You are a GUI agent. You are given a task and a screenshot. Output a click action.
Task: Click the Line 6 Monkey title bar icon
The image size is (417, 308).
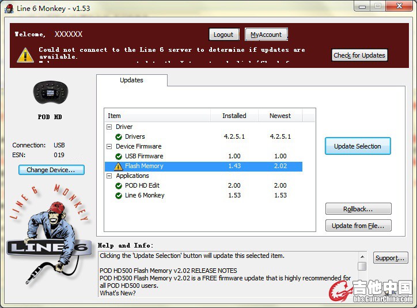point(9,8)
